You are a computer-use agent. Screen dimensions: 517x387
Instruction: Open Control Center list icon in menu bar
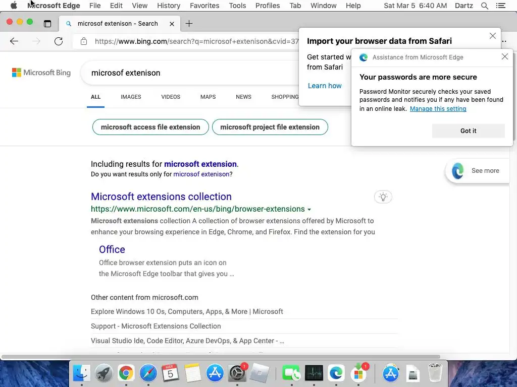point(500,6)
